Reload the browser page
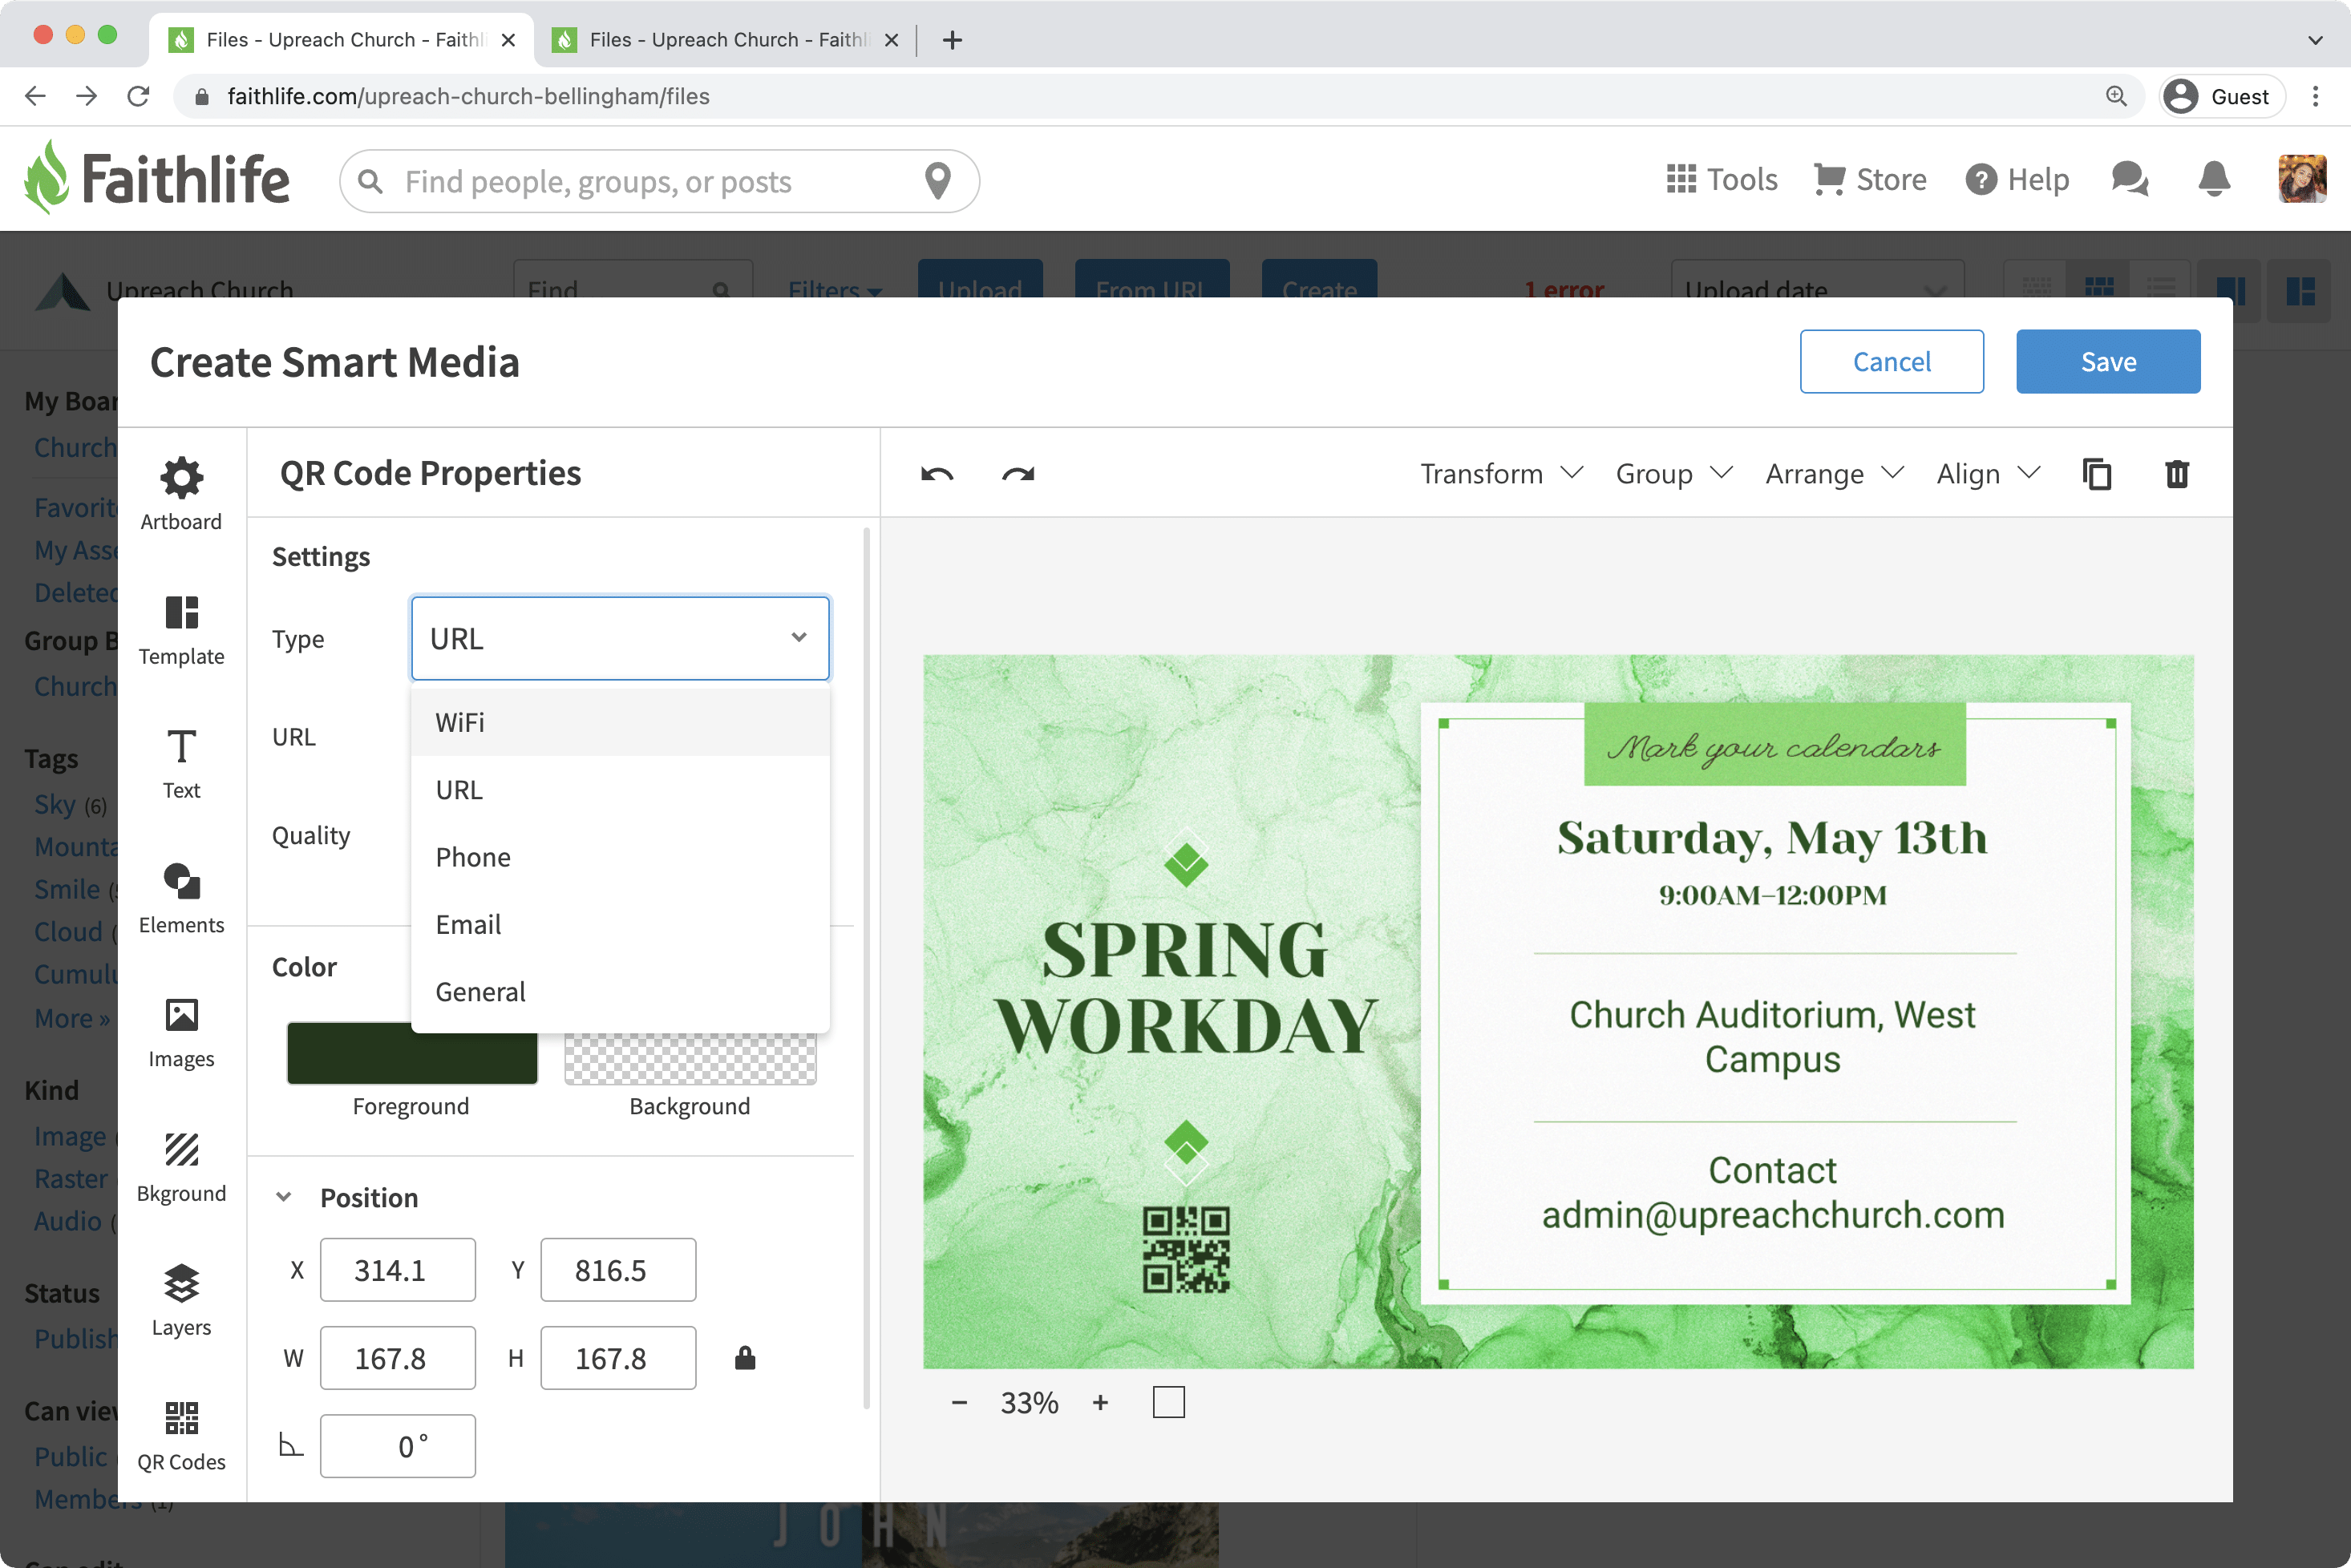 tap(139, 96)
